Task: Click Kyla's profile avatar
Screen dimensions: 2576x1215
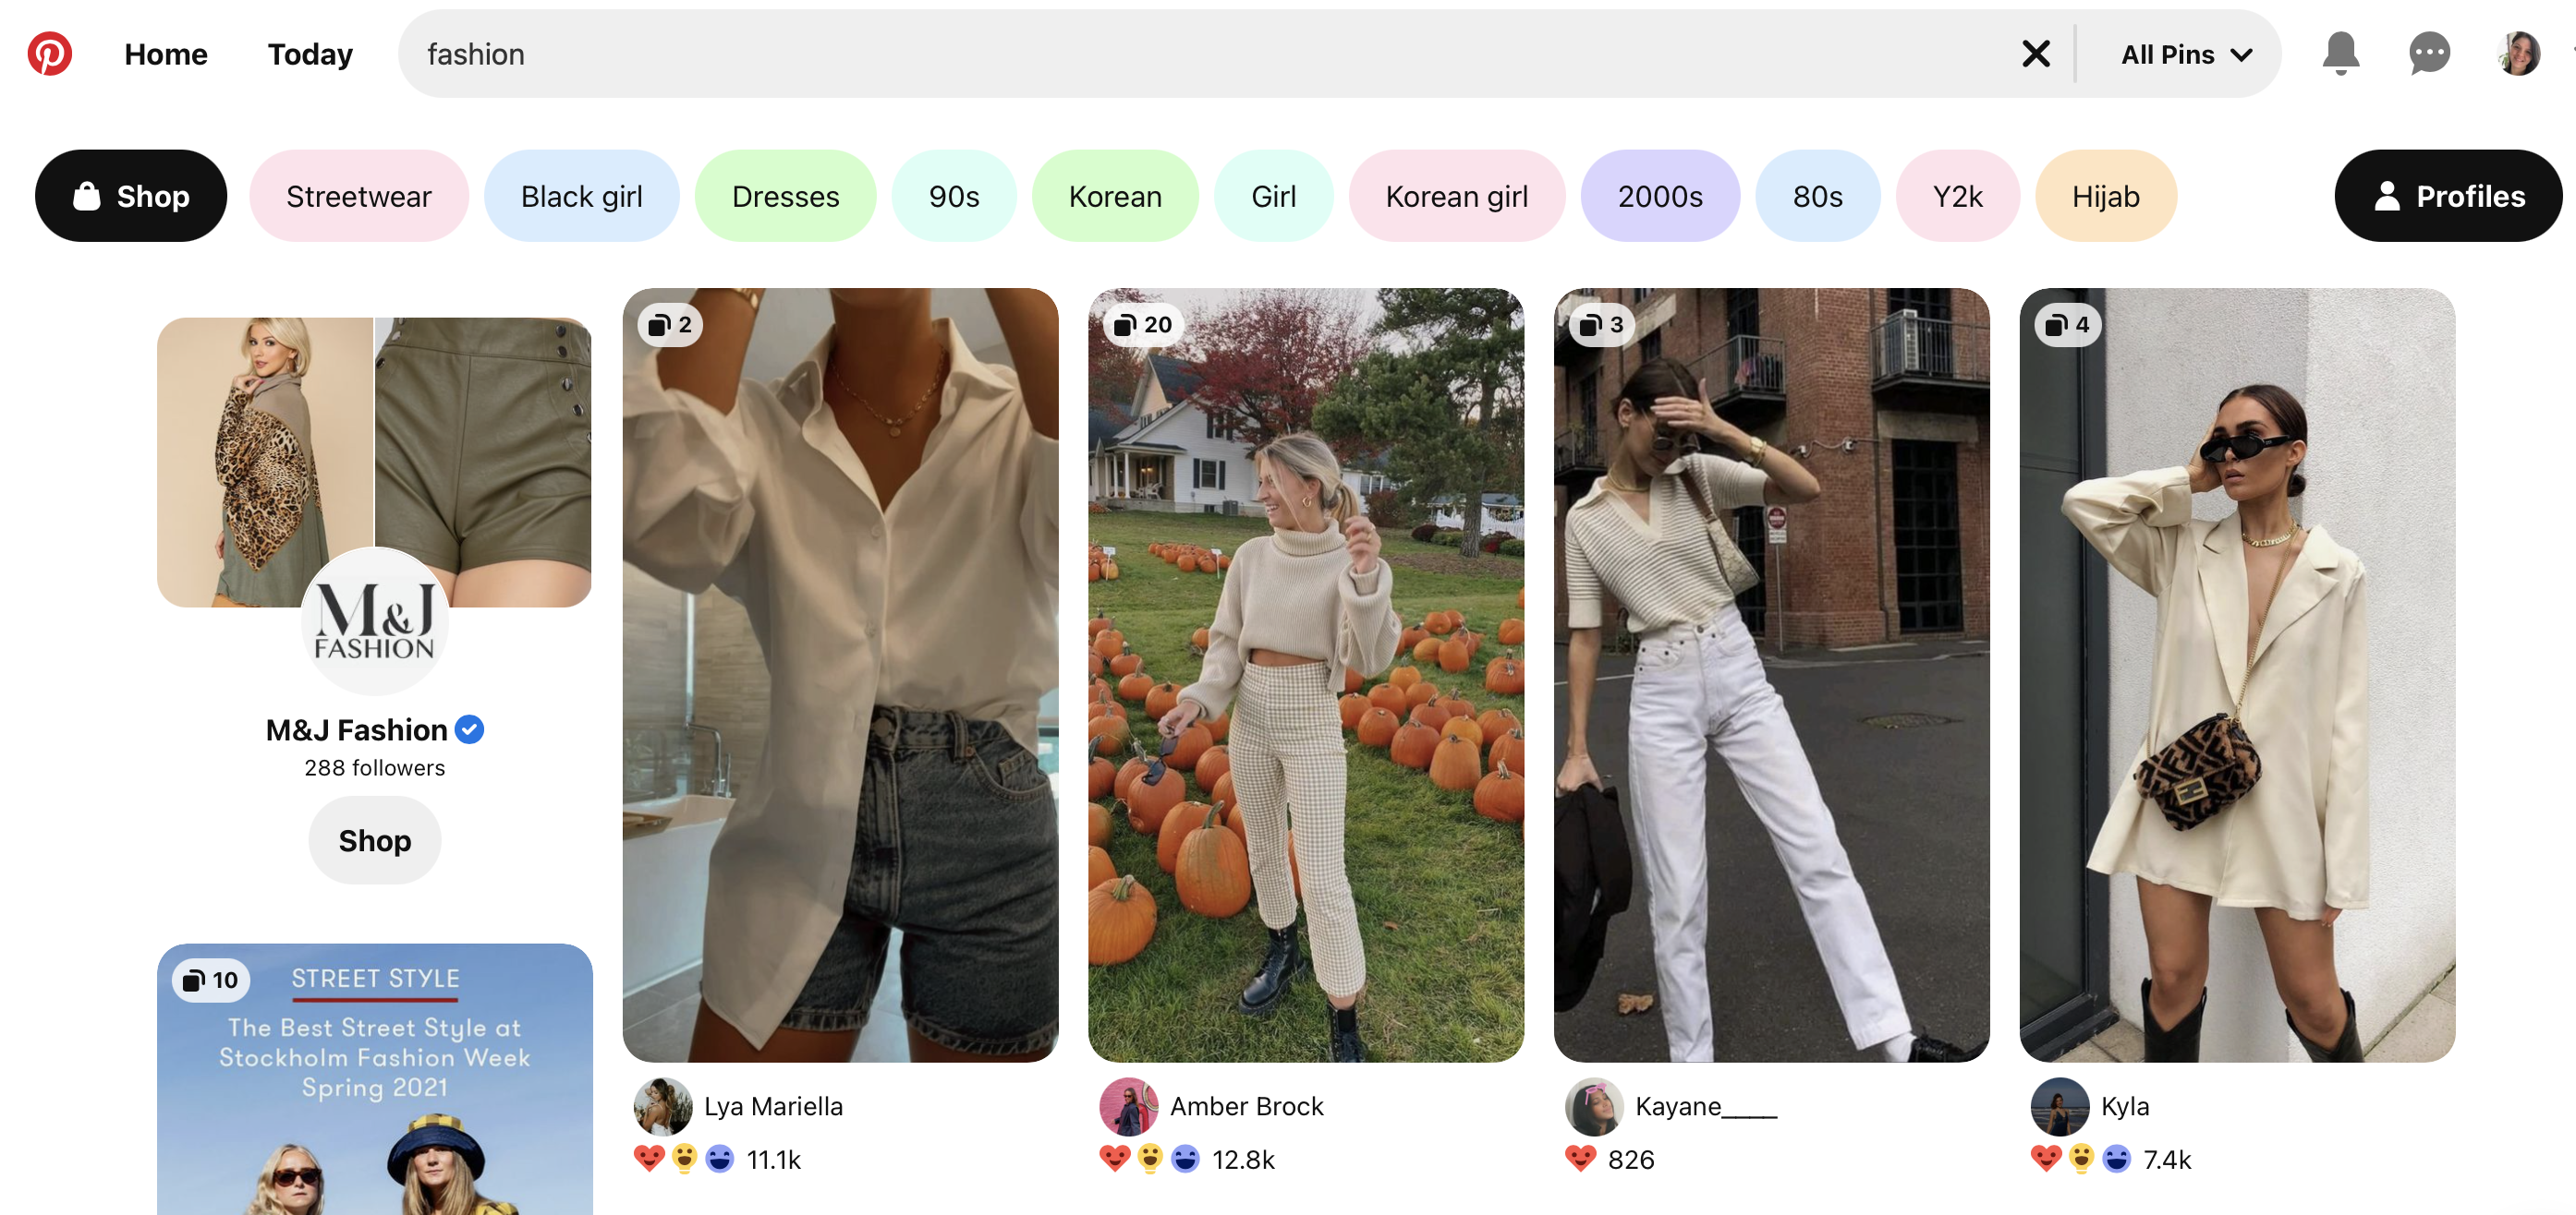Action: point(2060,1106)
